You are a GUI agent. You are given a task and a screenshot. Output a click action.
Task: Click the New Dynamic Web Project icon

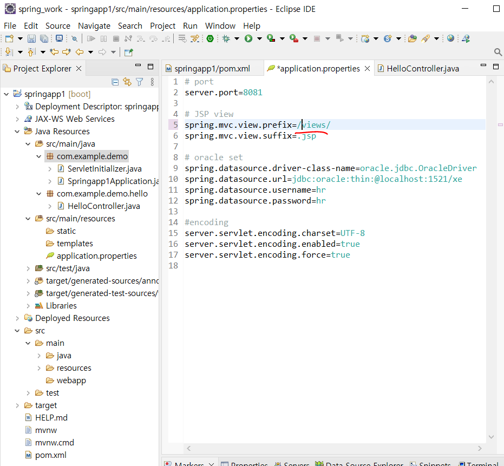pyautogui.click(x=365, y=38)
